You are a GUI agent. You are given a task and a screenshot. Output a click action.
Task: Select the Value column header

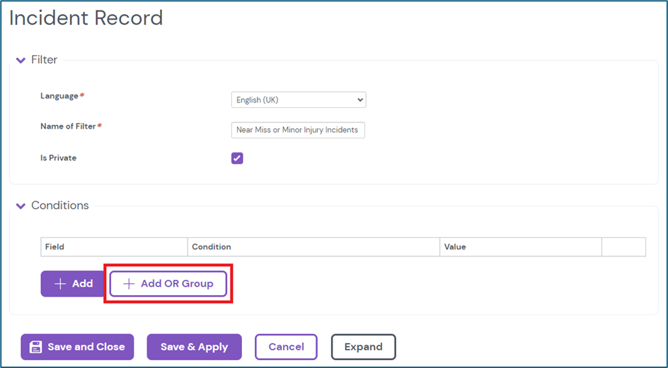click(455, 247)
